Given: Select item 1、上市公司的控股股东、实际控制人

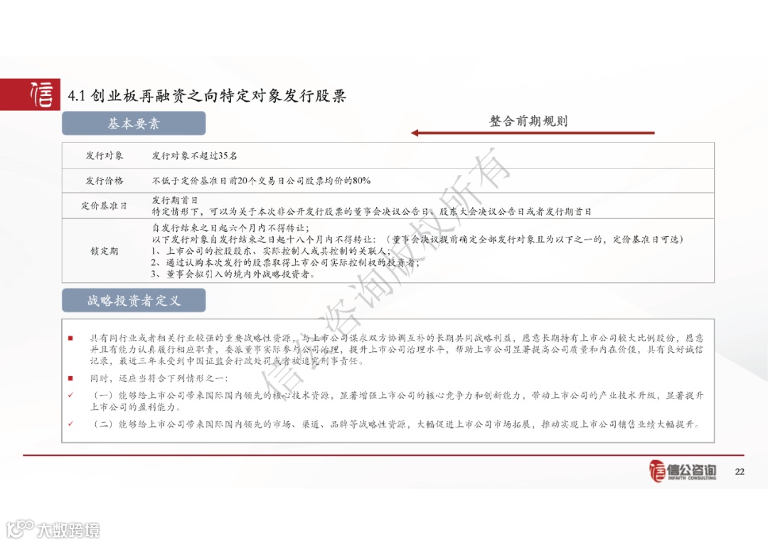Looking at the screenshot, I should pos(271,251).
